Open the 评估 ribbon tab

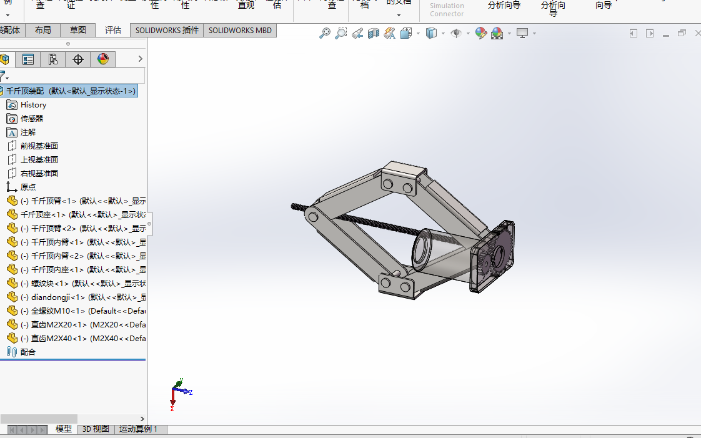(x=112, y=31)
